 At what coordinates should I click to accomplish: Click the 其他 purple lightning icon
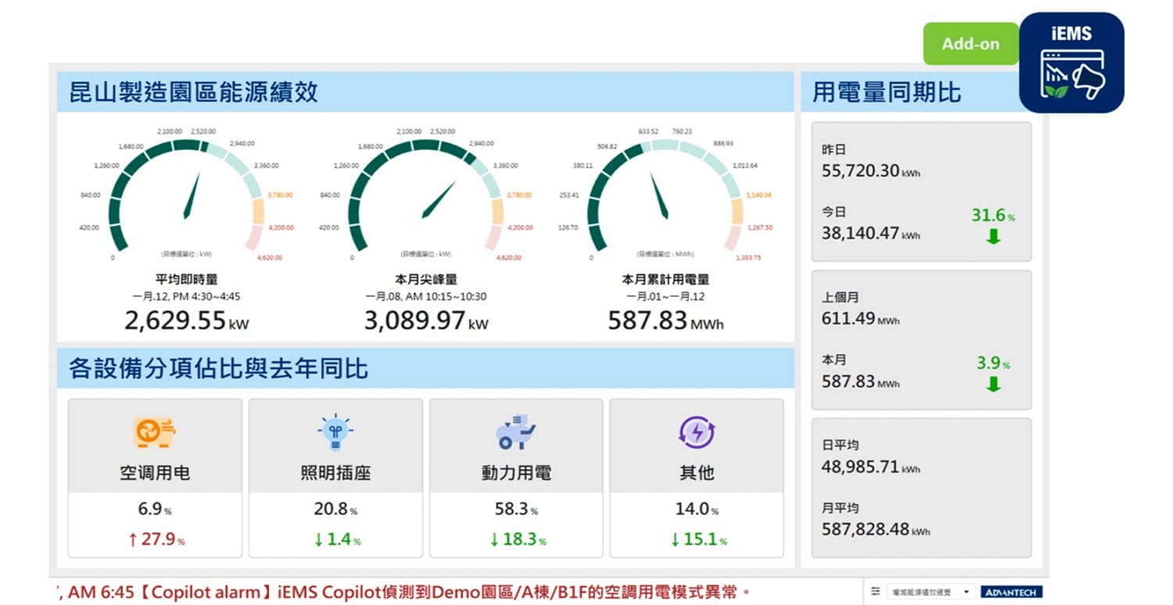click(x=696, y=432)
